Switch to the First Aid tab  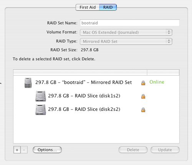point(88,7)
